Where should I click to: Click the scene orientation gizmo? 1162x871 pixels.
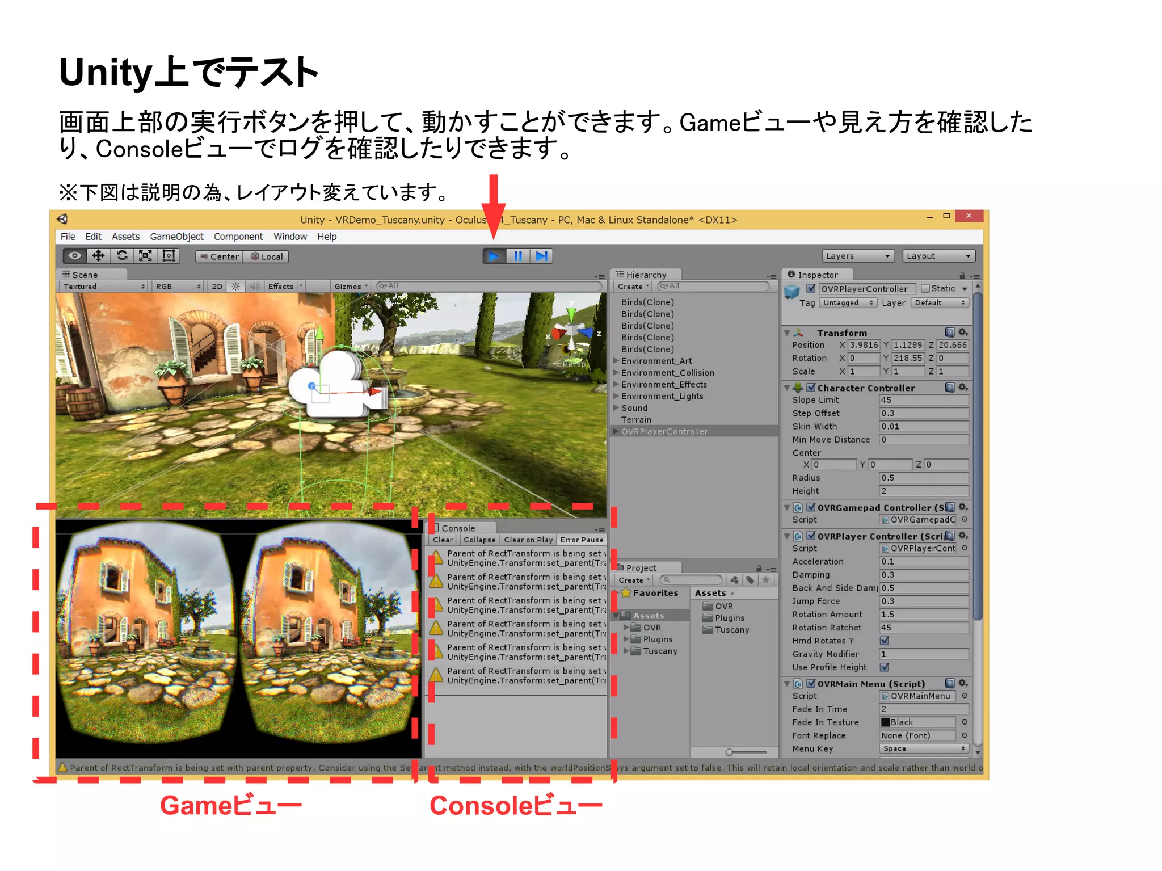(572, 331)
